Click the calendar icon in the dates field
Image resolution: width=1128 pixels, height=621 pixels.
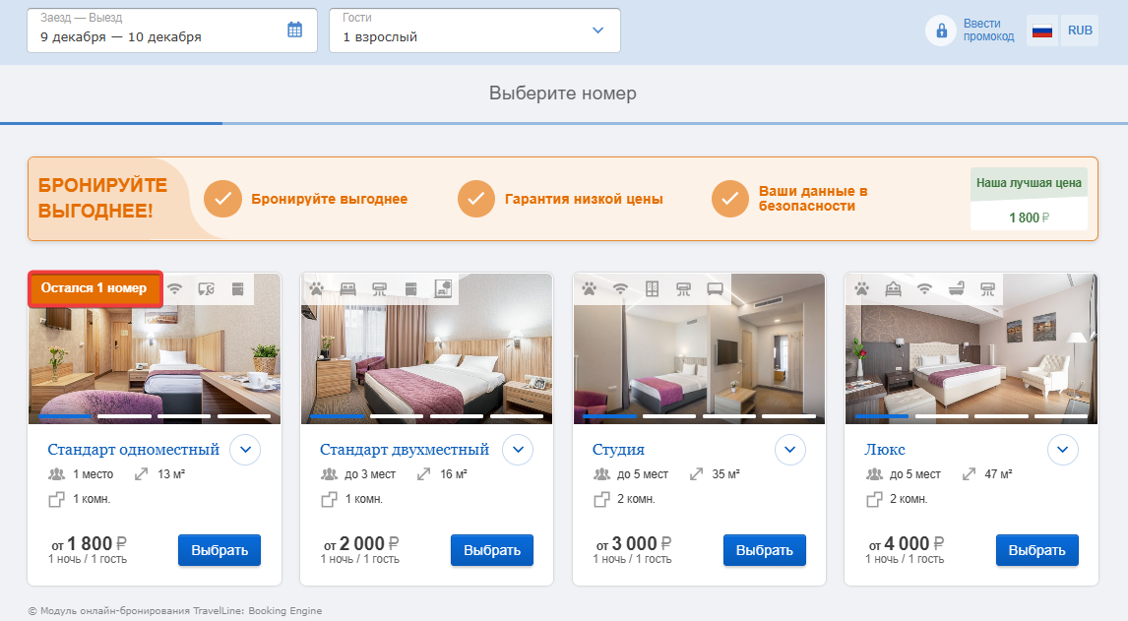click(x=294, y=30)
